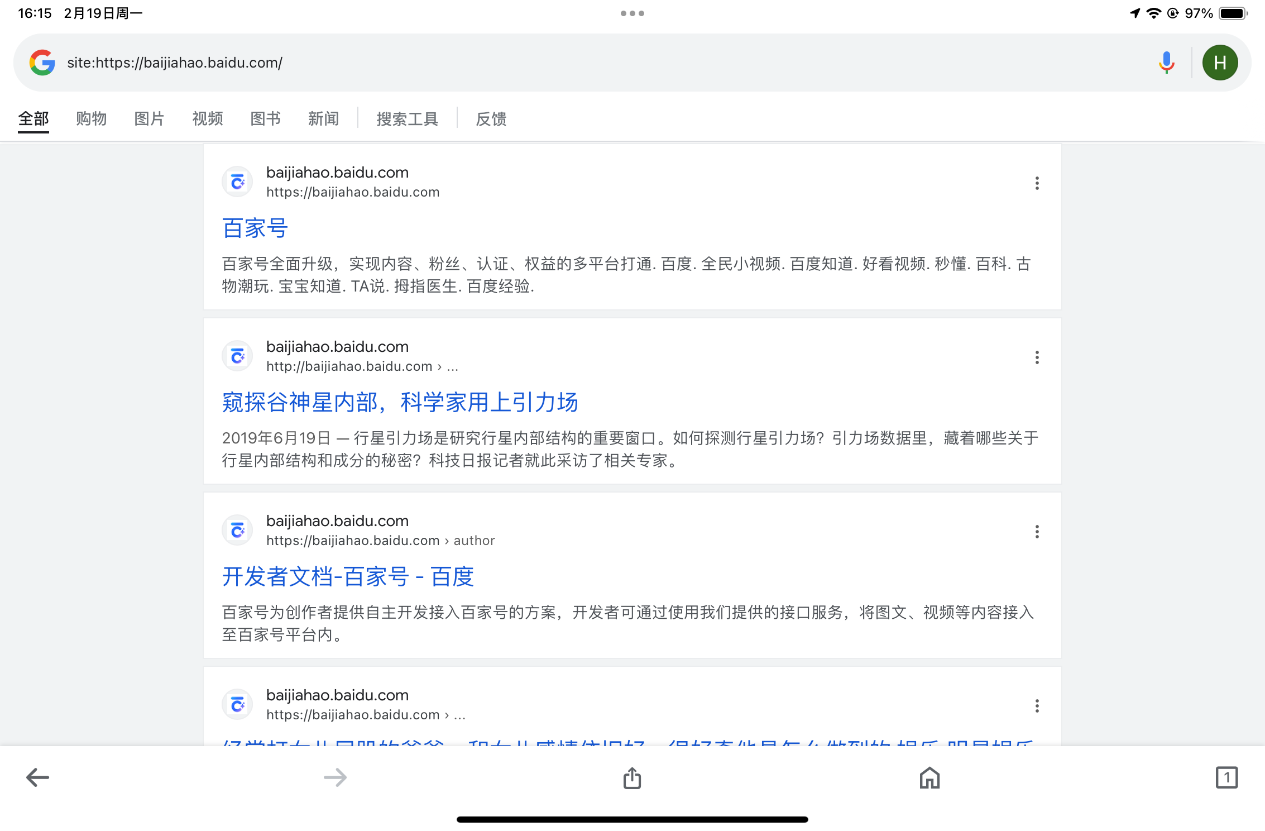Open more options for 百家号 result
1265x831 pixels.
coord(1037,183)
